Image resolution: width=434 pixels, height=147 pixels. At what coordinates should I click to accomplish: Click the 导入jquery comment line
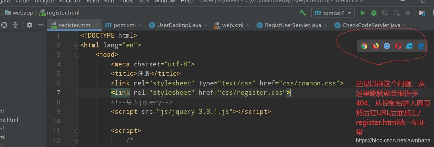pos(142,102)
